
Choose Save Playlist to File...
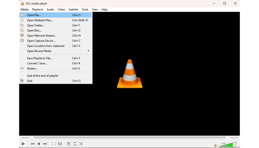[55, 58]
